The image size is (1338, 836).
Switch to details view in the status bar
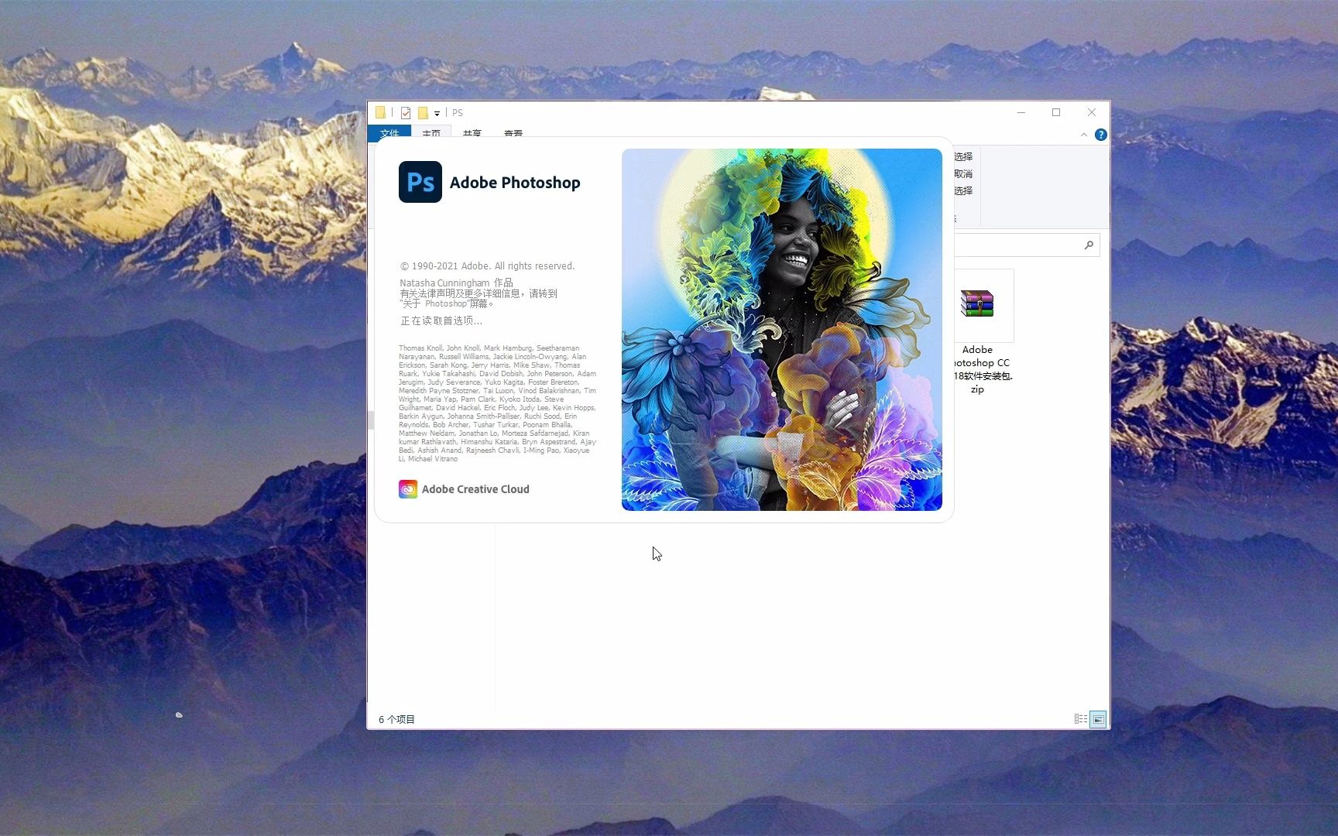1079,719
